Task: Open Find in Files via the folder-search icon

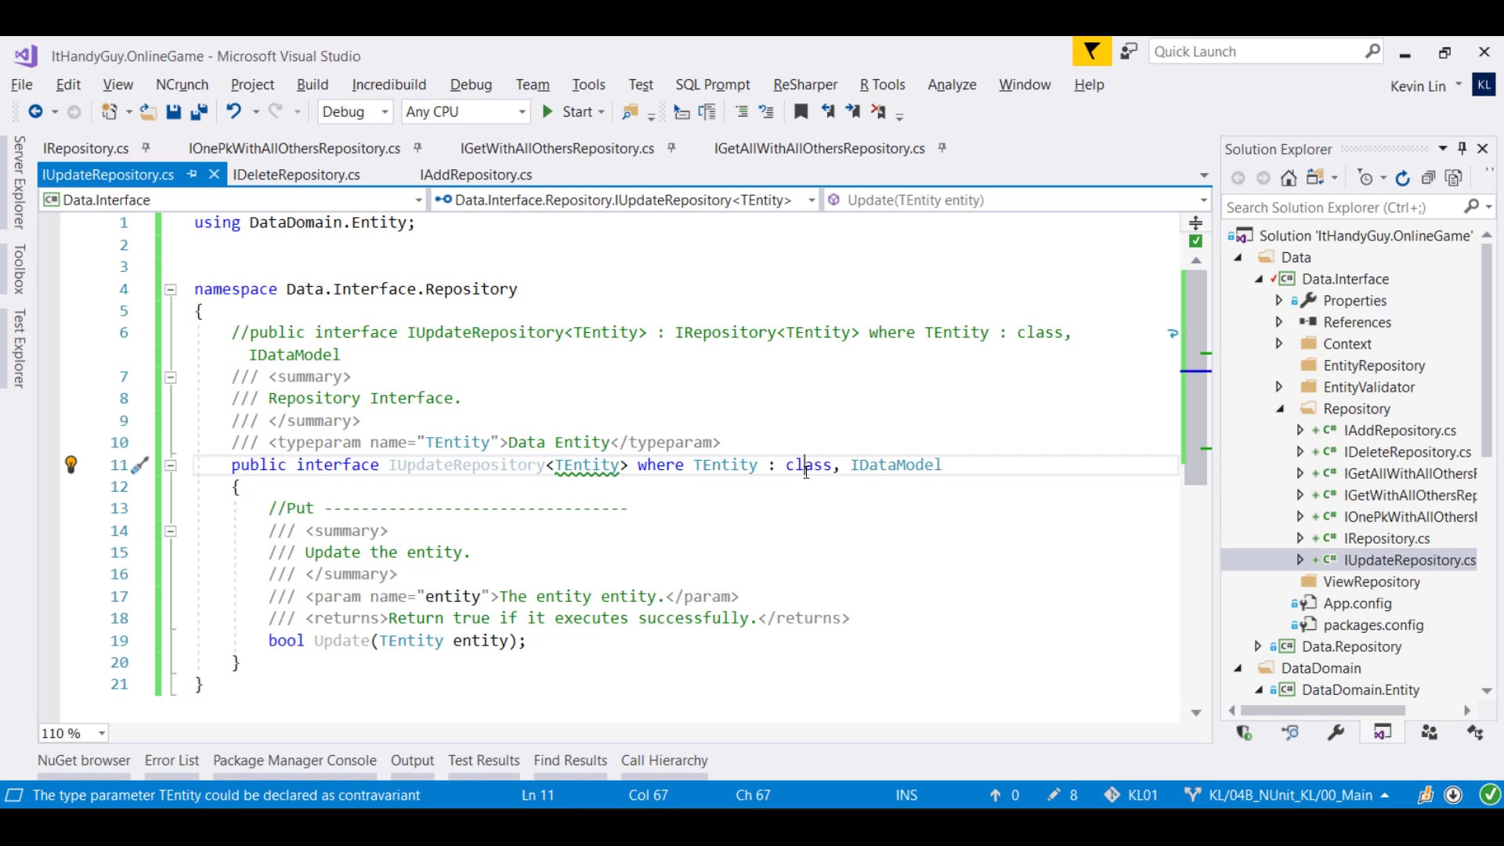Action: coord(628,112)
